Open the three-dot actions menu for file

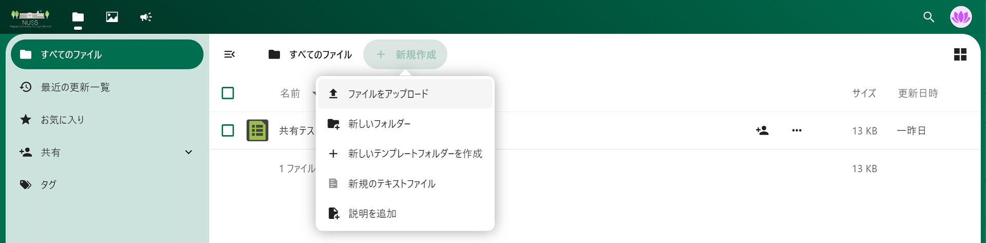[x=797, y=130]
